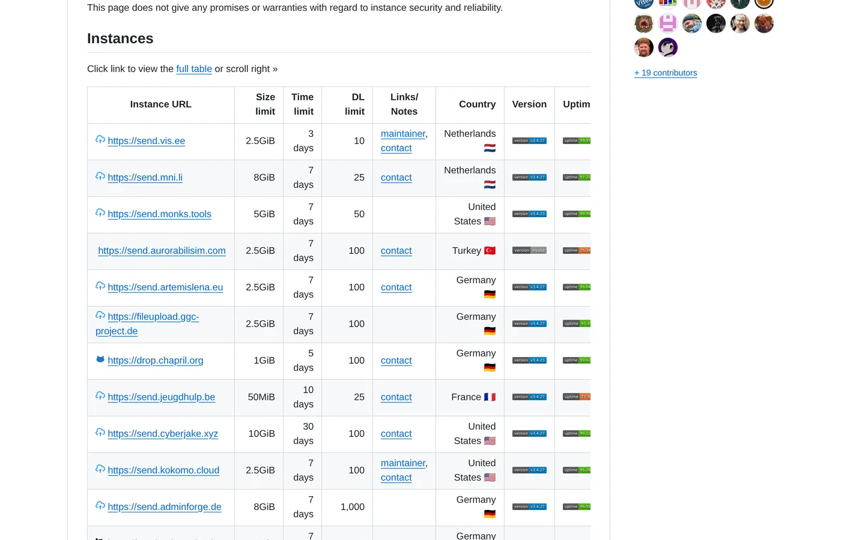This screenshot has width=865, height=540.
Task: Click the Version column header
Action: (x=529, y=104)
